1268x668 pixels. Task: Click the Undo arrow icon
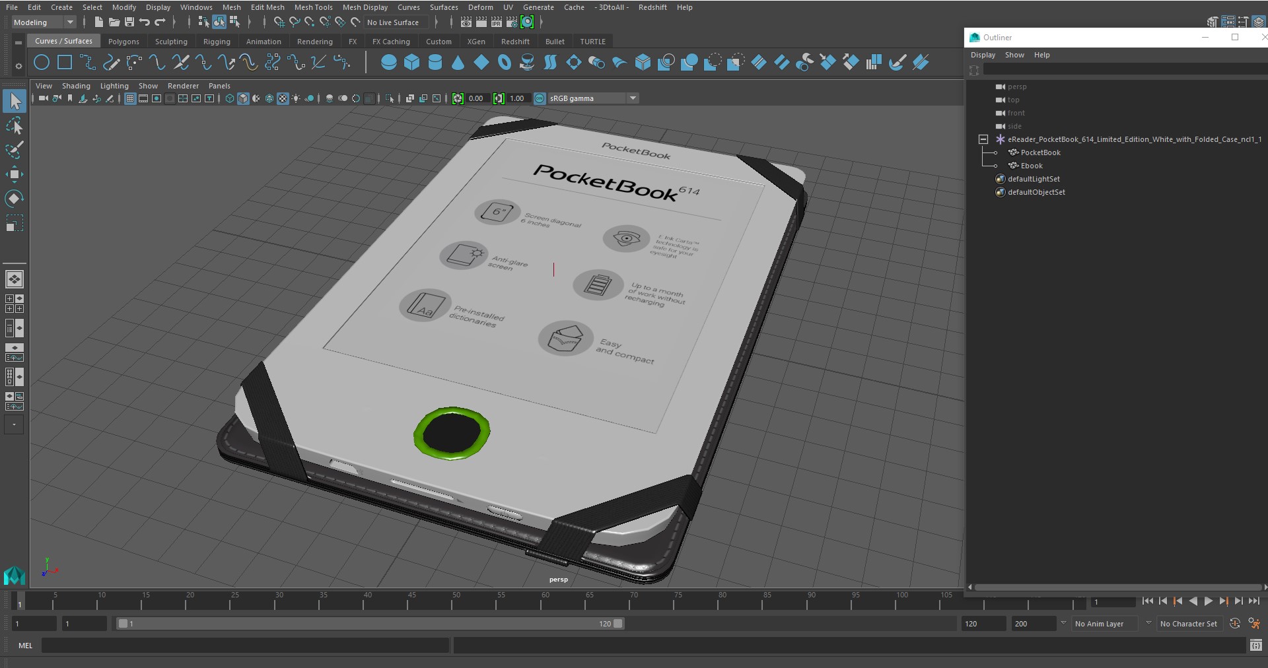point(145,22)
